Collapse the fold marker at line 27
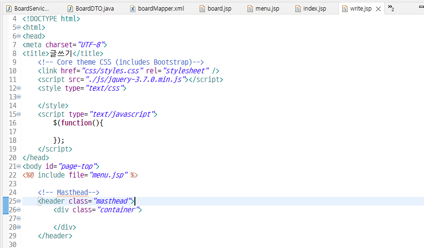This screenshot has width=424, height=248. point(19,218)
